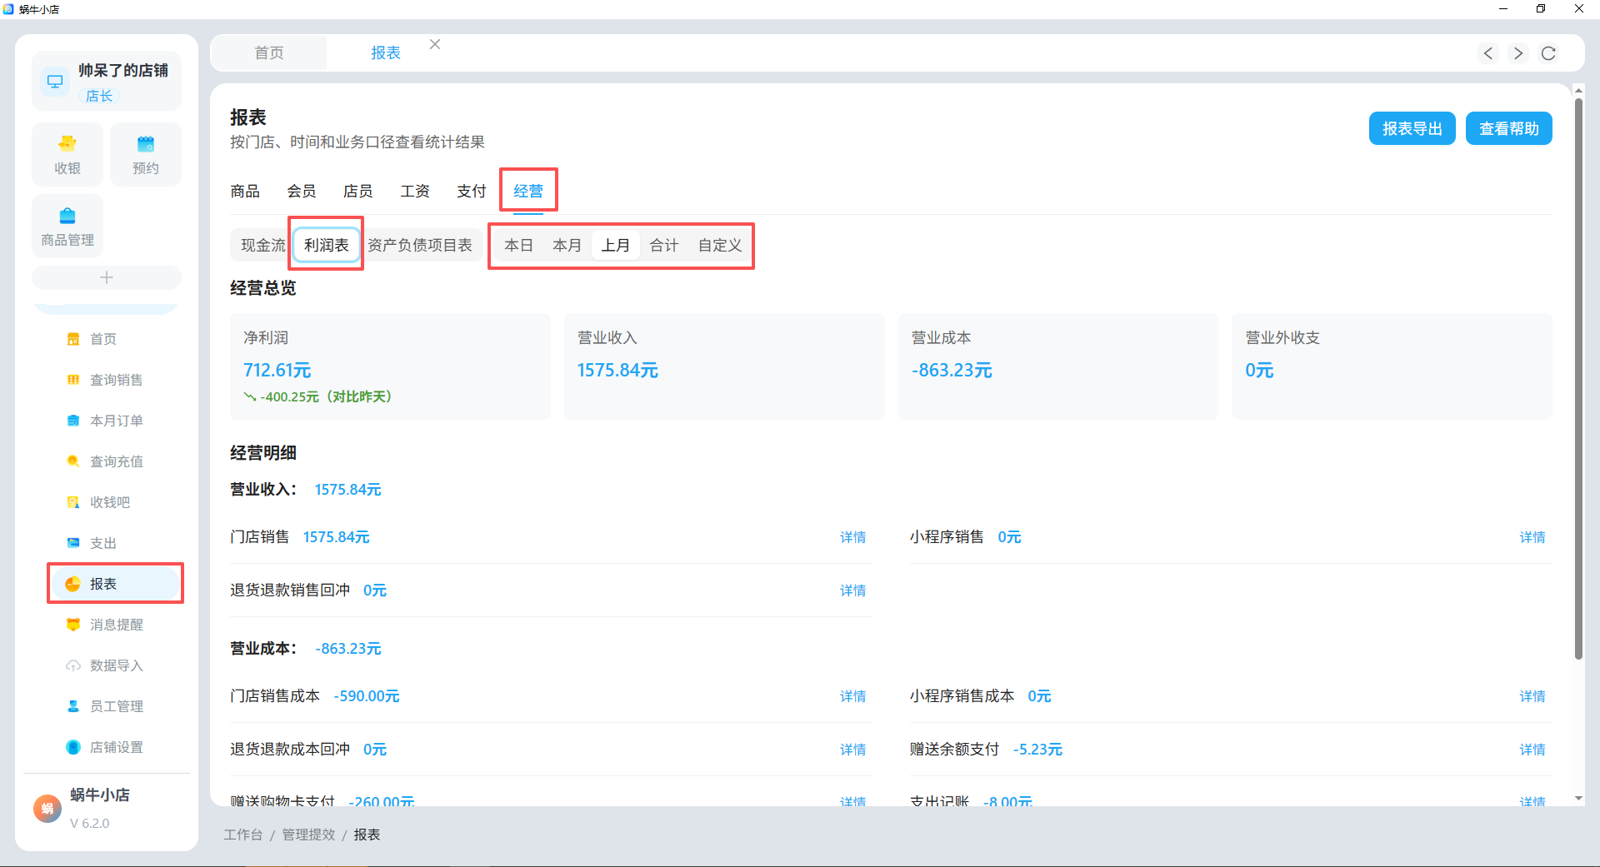Click the 查询充值 sidebar icon
Screen dimensions: 1600x867
[x=73, y=461]
